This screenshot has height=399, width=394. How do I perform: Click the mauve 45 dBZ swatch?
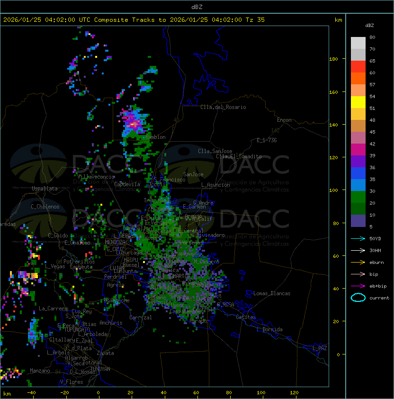pos(358,137)
